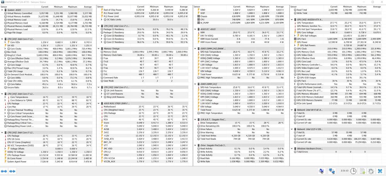
Task: Select the System Agent Power row
Action: click(46, 161)
